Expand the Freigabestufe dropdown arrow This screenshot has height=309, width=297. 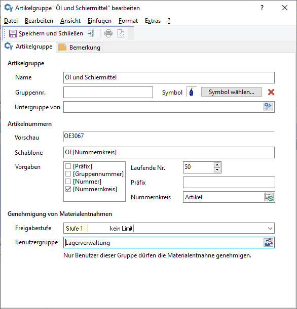(270, 229)
